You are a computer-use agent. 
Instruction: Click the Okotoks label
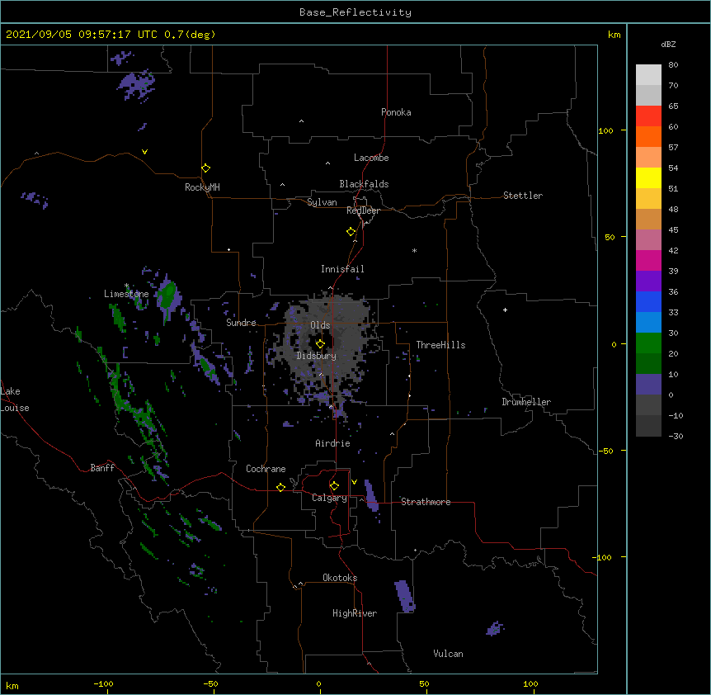[x=340, y=578]
